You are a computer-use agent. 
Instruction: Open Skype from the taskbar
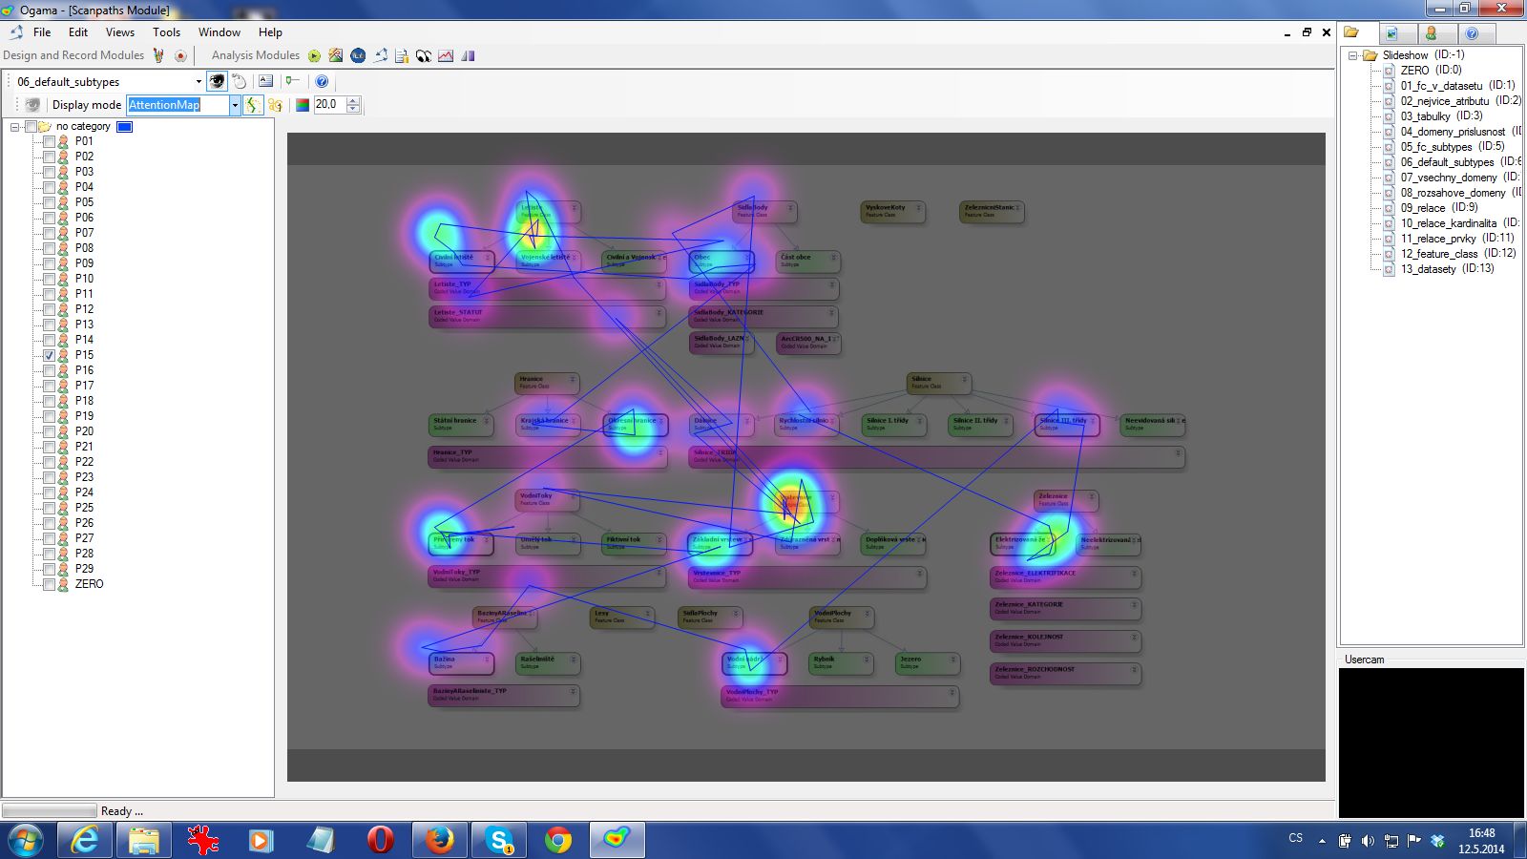tap(498, 841)
